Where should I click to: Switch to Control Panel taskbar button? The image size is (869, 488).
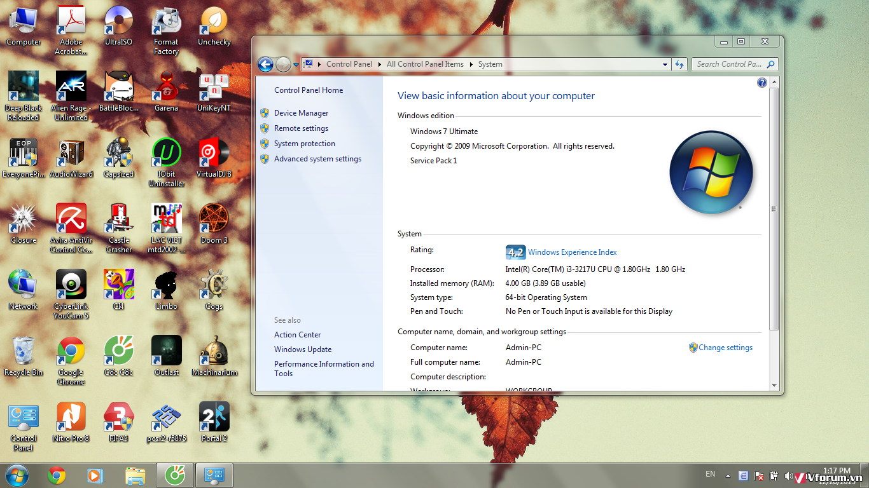point(214,475)
